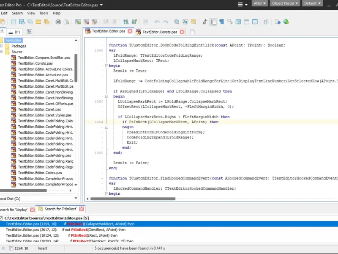Click the green globe icon in the toolbar

tap(286, 22)
